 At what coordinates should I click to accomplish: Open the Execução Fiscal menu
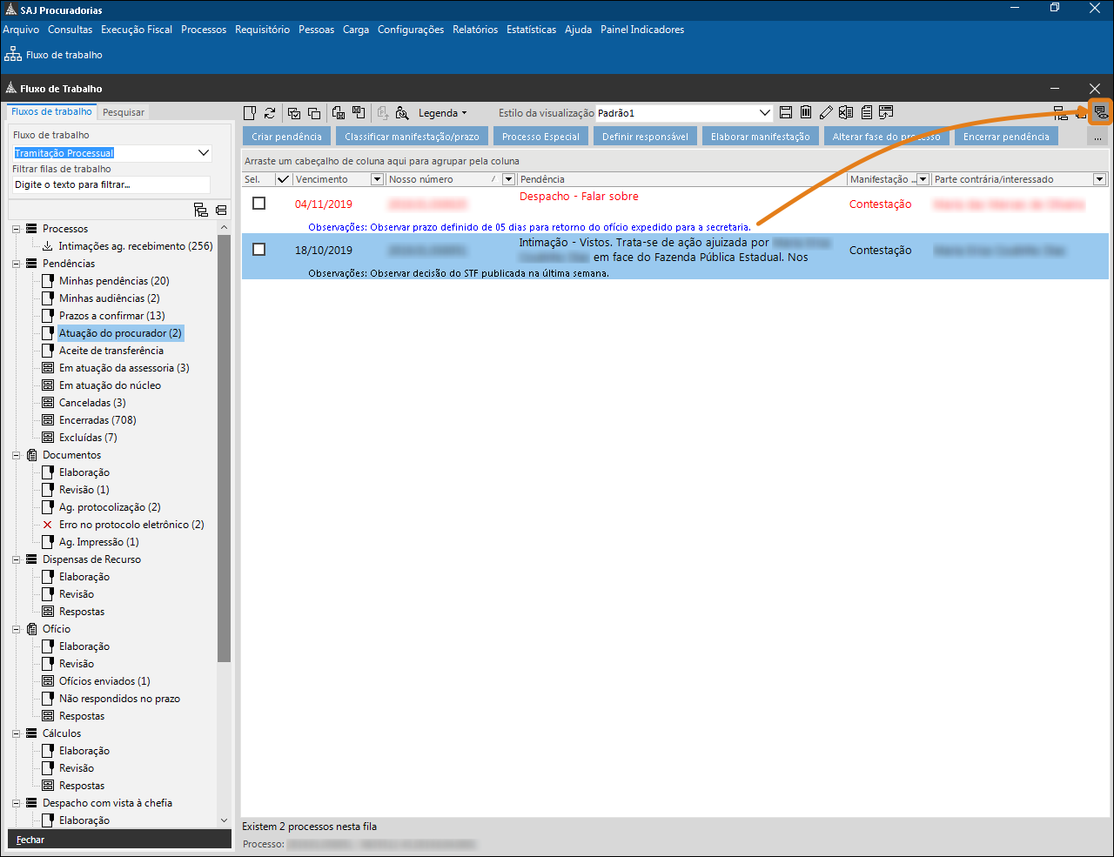point(137,30)
